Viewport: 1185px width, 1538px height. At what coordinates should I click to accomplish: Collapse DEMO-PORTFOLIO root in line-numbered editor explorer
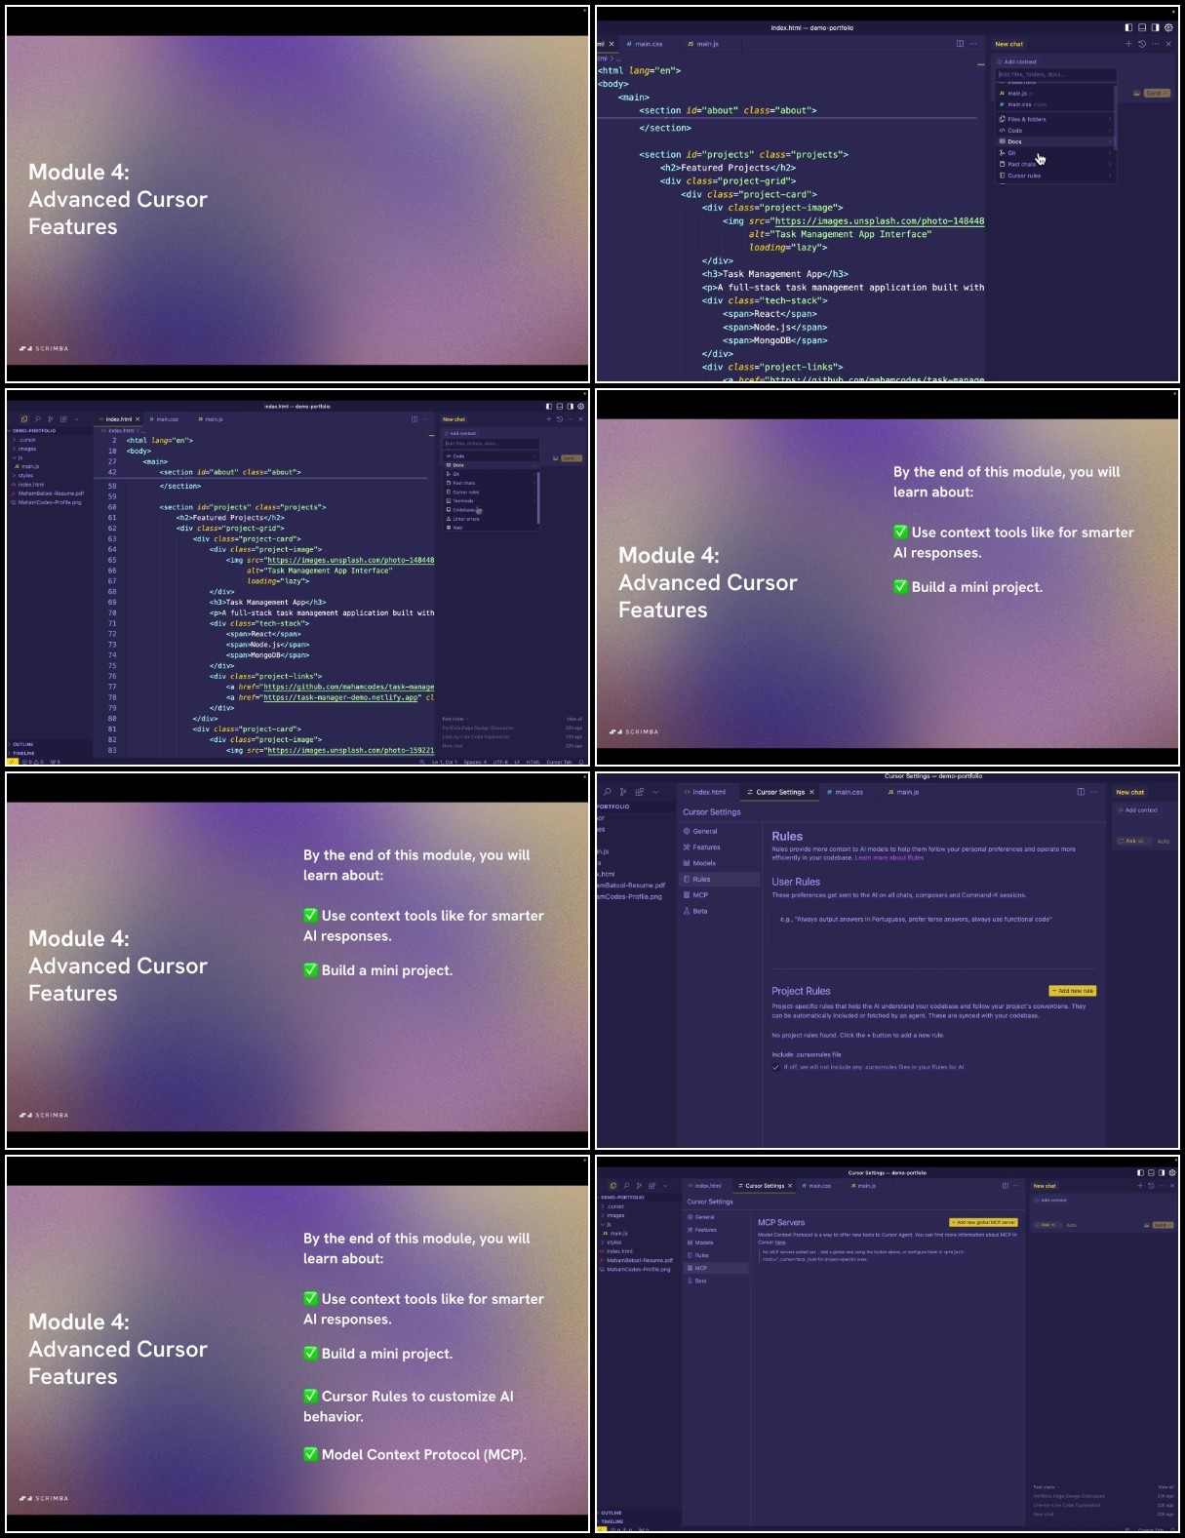tap(49, 430)
